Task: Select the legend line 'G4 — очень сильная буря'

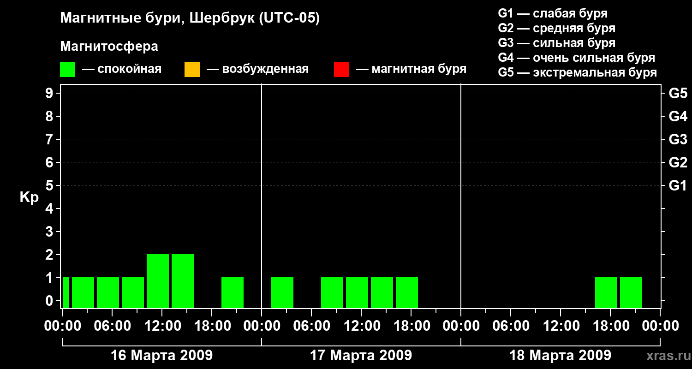Action: 576,58
